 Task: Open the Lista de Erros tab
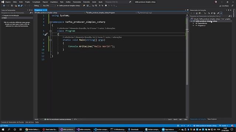click(29, 122)
